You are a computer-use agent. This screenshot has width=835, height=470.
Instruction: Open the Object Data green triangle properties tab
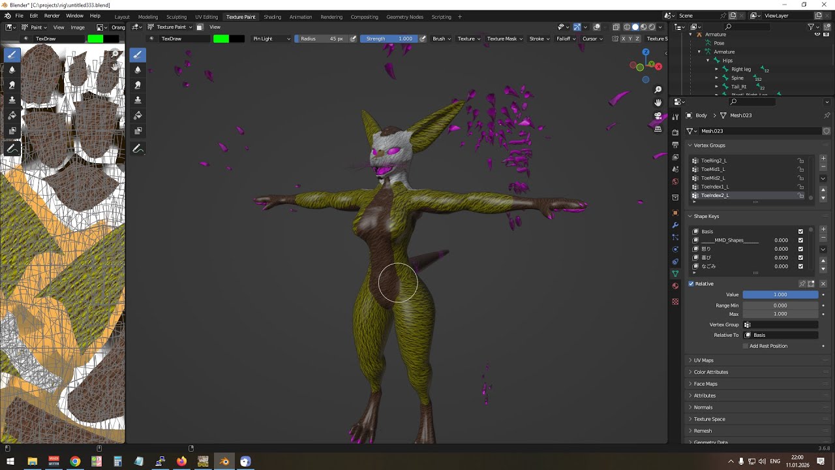[675, 274]
